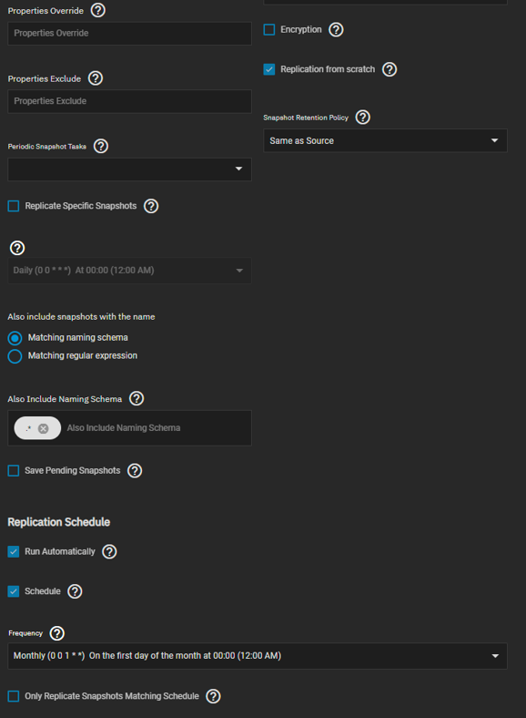
Task: Focus the Properties Exclude input field
Action: (129, 101)
